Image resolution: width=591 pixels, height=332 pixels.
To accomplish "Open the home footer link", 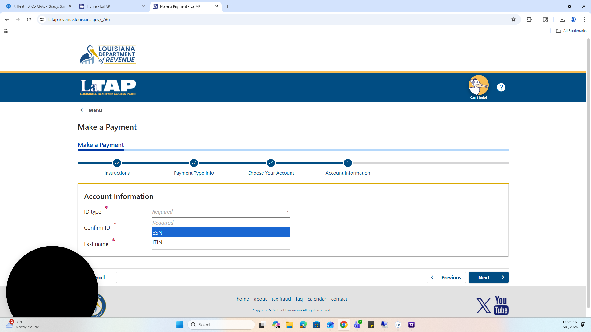I will (243, 299).
